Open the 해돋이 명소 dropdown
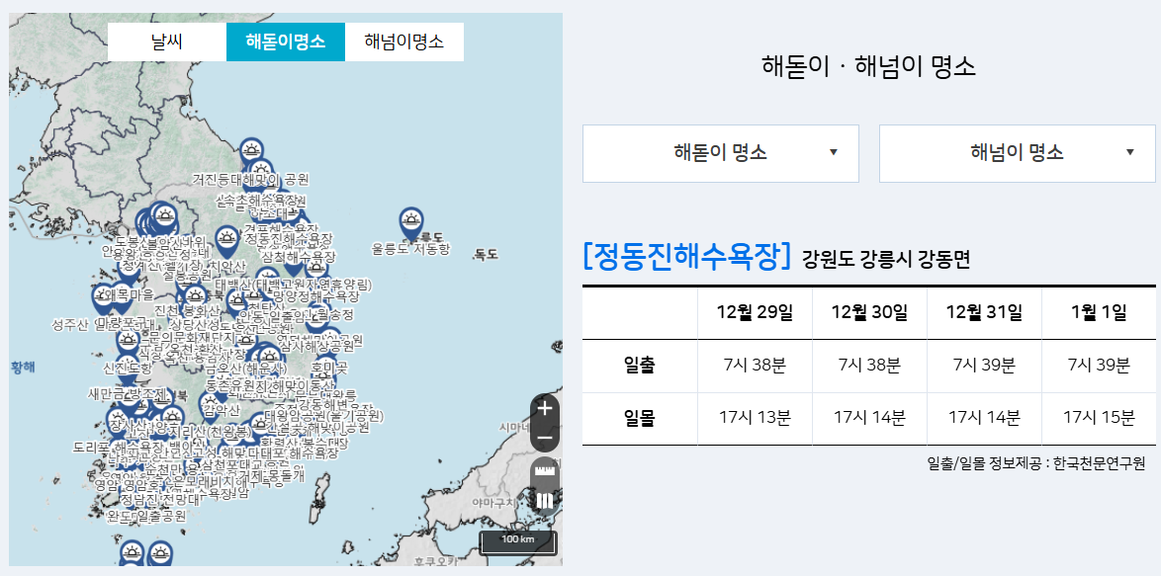Screen dimensions: 1161x576 (718, 153)
